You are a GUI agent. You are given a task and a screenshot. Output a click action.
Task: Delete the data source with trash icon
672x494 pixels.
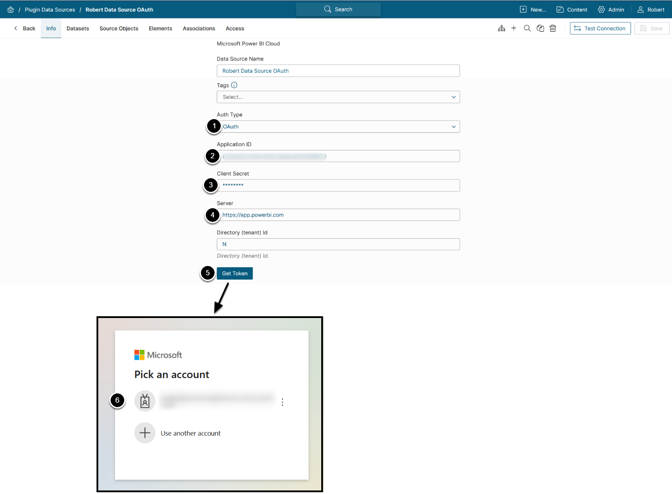click(553, 28)
